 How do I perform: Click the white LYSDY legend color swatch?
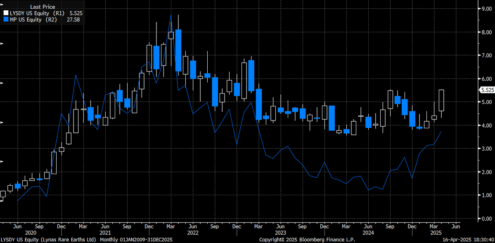(6, 13)
